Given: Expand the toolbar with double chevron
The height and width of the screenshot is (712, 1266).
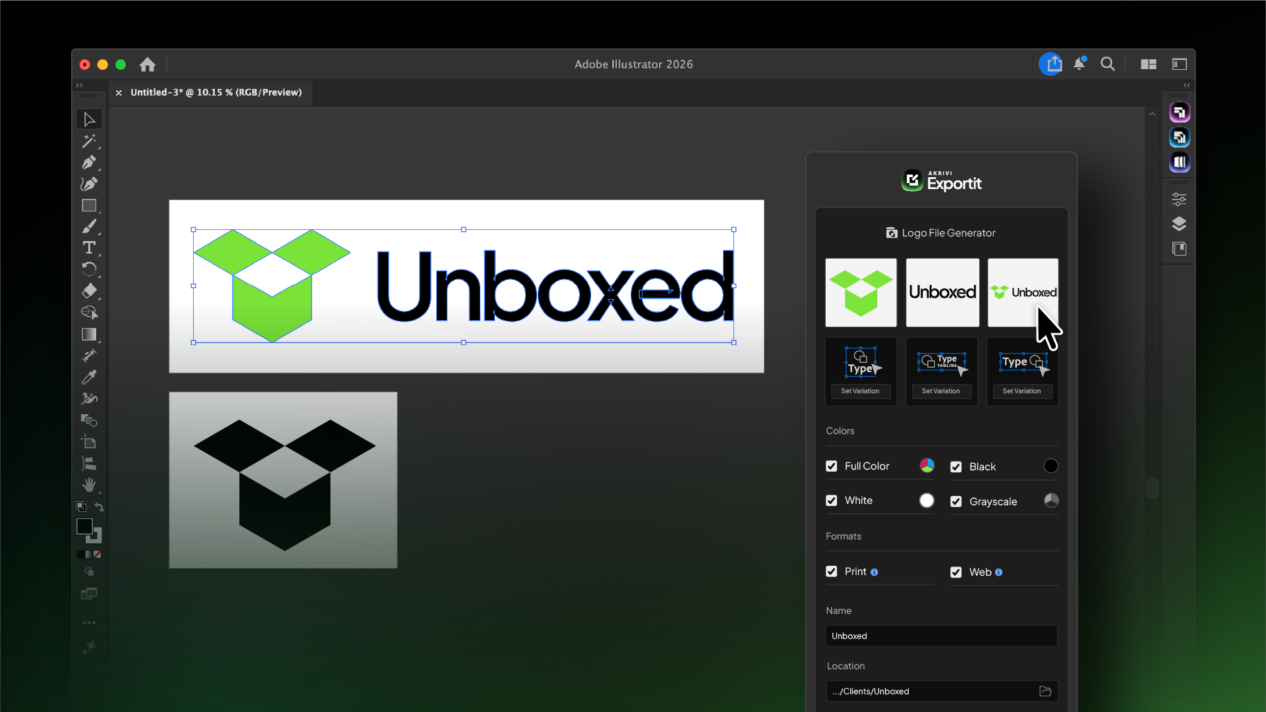Looking at the screenshot, I should pyautogui.click(x=80, y=85).
